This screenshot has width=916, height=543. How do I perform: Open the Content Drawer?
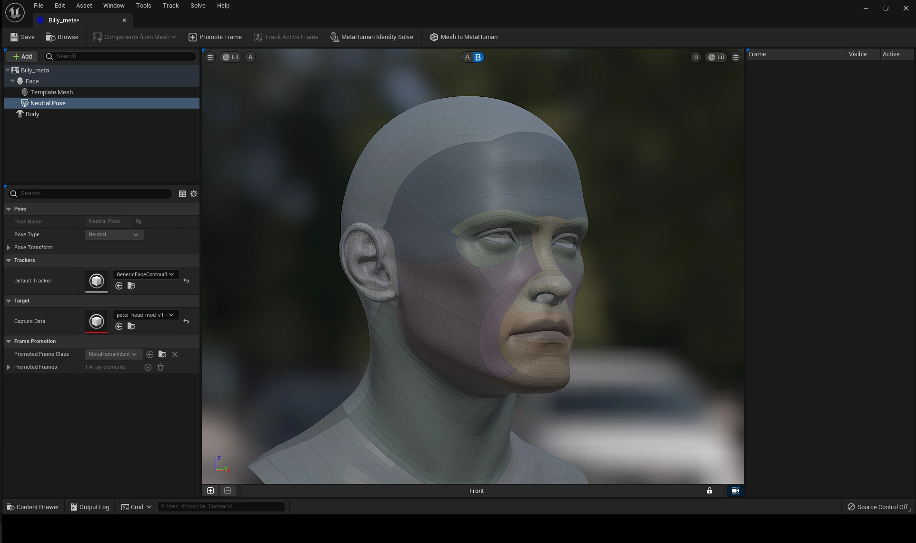coord(33,507)
